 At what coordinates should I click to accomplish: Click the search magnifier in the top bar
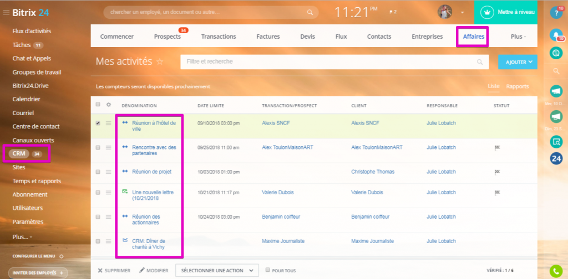[310, 12]
